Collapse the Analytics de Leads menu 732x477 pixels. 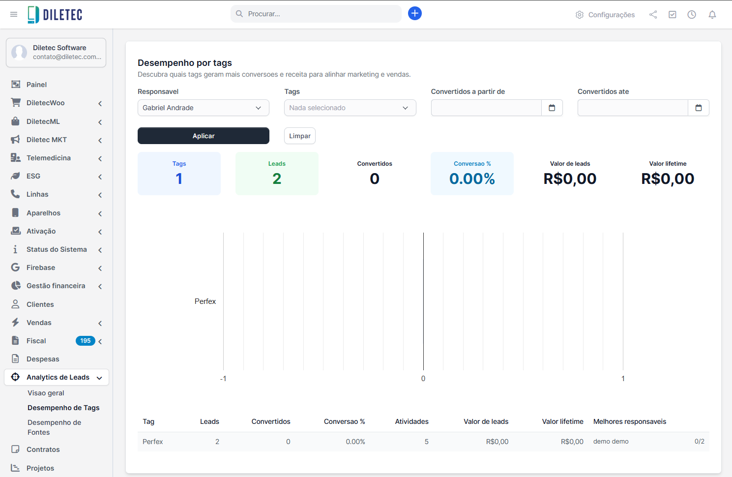click(57, 377)
